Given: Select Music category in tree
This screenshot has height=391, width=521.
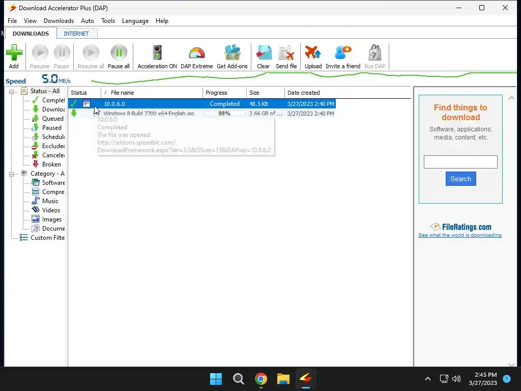Looking at the screenshot, I should (x=45, y=201).
